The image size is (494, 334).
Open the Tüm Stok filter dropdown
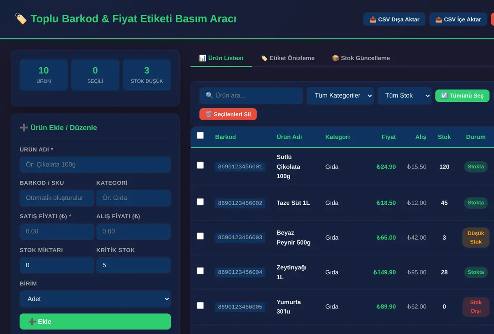coord(404,96)
